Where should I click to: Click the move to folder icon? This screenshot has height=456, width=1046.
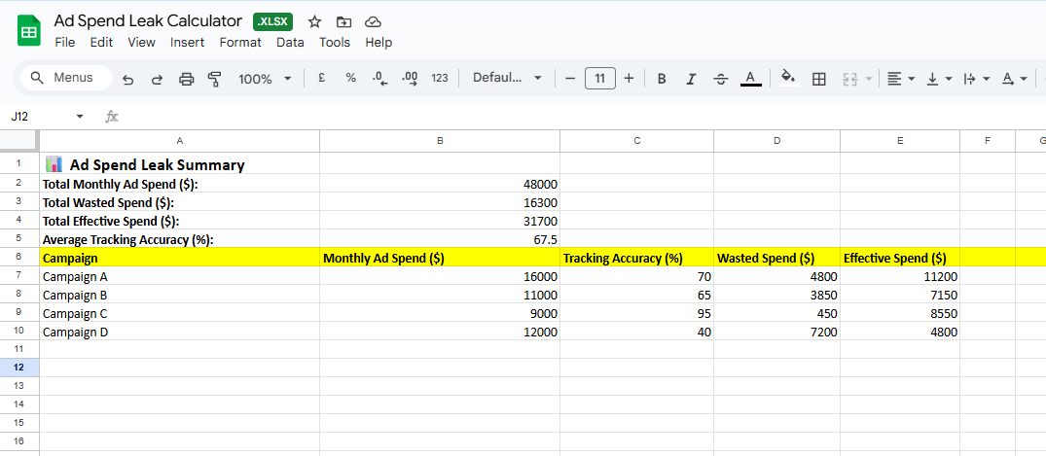click(x=344, y=22)
